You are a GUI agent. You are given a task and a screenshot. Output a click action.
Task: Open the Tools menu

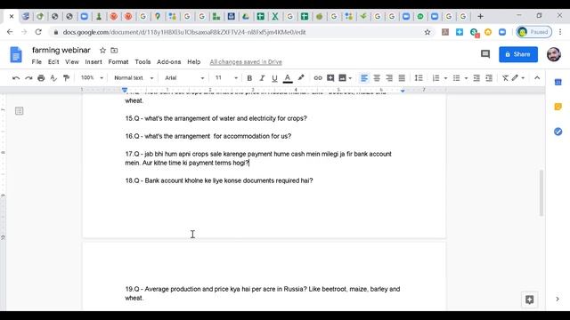pyautogui.click(x=142, y=62)
